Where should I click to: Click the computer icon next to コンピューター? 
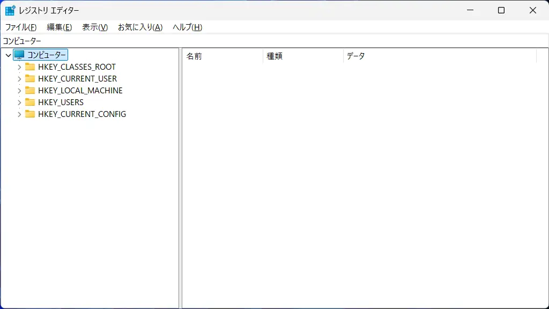pos(19,54)
